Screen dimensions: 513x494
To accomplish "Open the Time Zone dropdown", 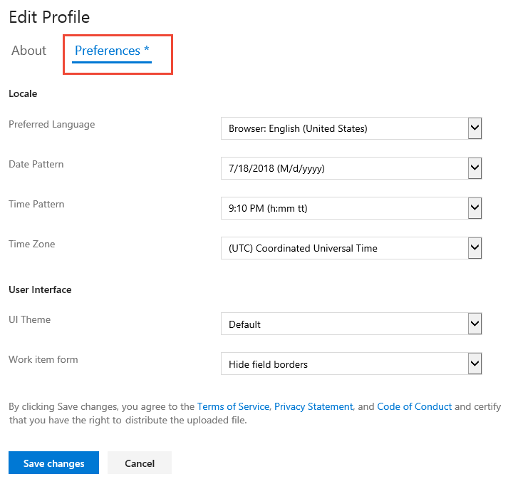I will [x=351, y=248].
